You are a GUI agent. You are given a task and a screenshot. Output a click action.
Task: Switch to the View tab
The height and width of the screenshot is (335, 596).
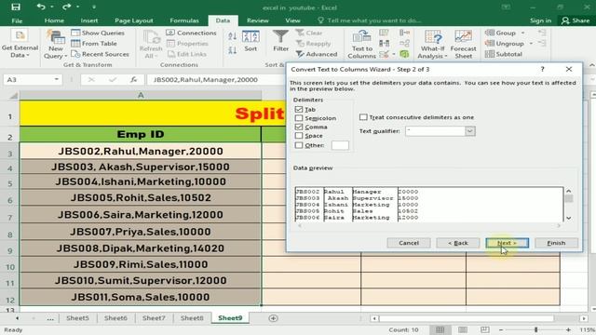pos(292,20)
